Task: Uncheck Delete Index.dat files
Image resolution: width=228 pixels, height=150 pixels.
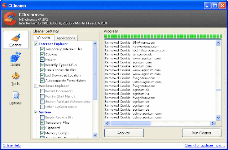Action: 42,70
